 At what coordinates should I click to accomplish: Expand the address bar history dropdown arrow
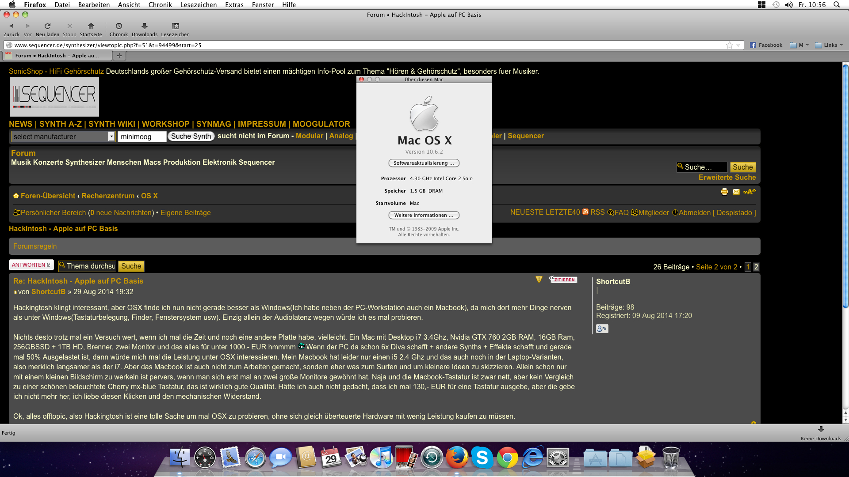pyautogui.click(x=738, y=45)
